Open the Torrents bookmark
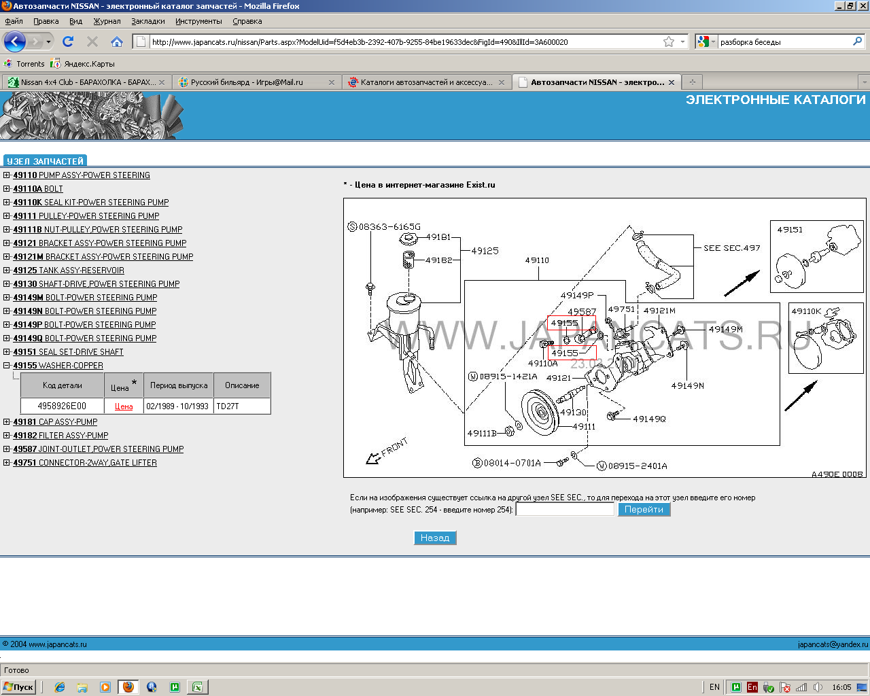The width and height of the screenshot is (870, 696). tap(24, 64)
